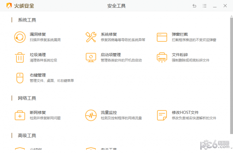Select the 垃圾清理 trash can icon

(x=20, y=58)
